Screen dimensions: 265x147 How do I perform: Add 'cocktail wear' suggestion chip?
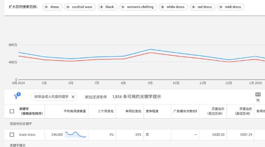click(80, 7)
